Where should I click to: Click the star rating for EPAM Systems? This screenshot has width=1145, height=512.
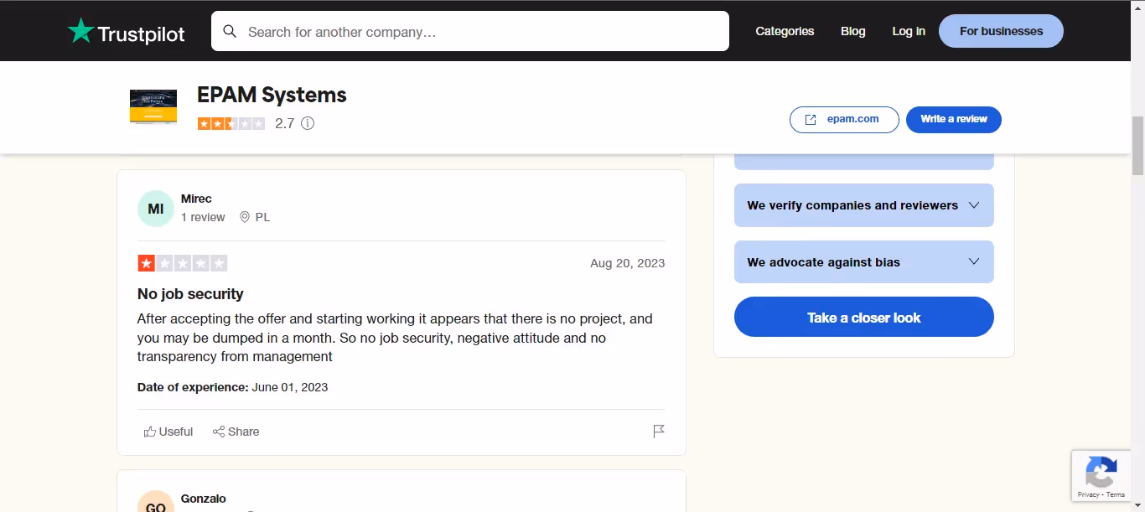[231, 123]
